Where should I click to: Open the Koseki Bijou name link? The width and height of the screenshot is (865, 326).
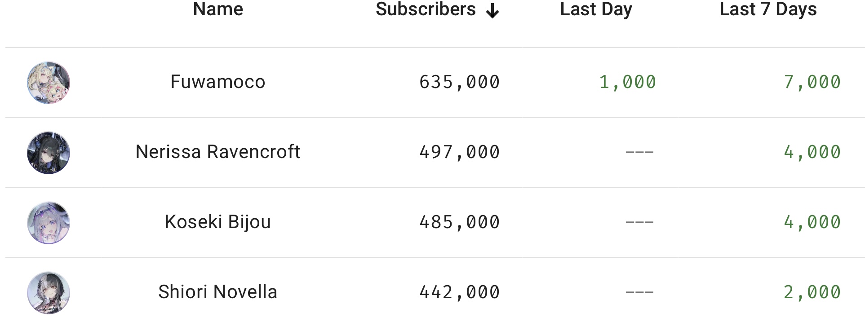click(x=218, y=222)
